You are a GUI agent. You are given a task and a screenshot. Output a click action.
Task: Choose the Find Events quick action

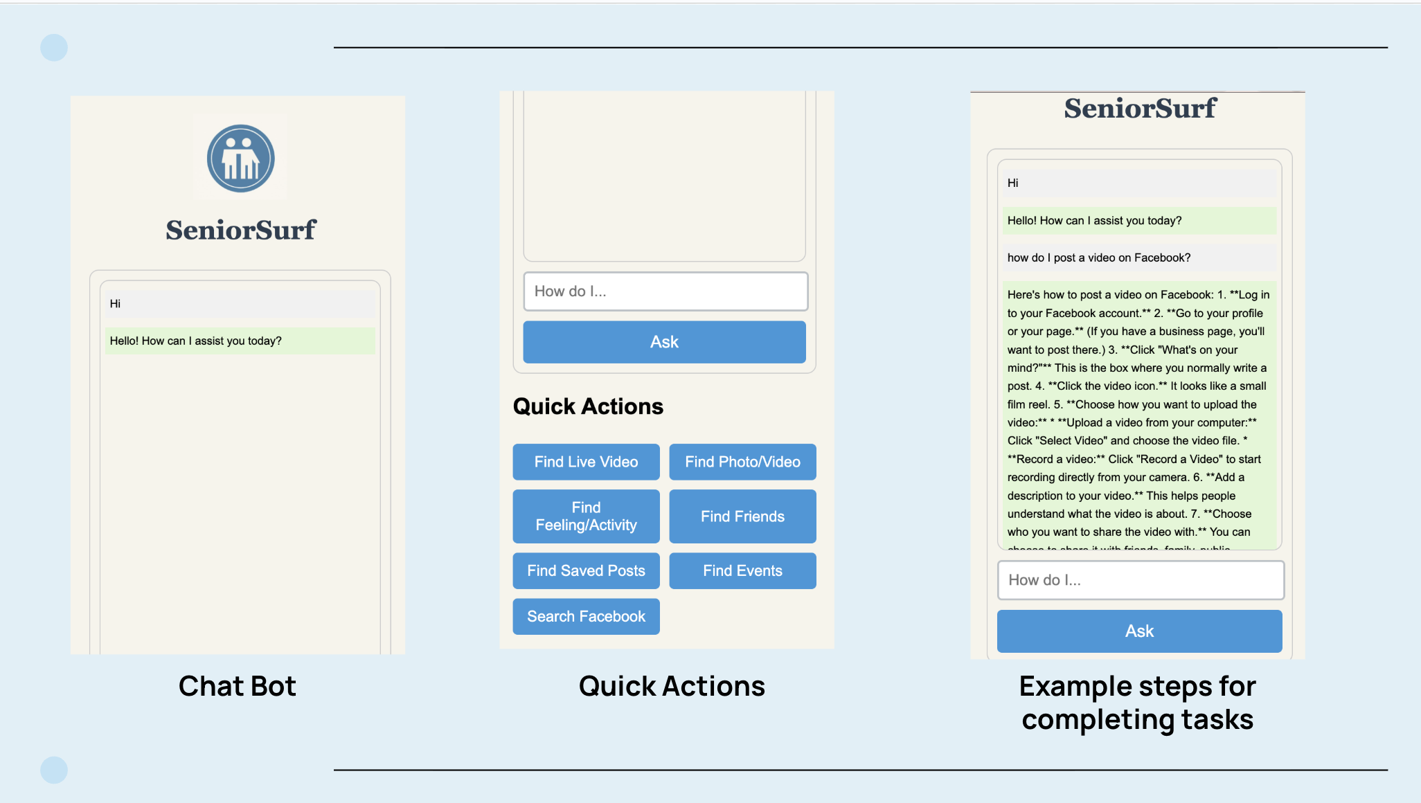pyautogui.click(x=742, y=570)
